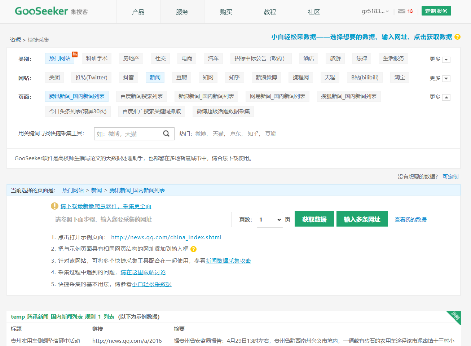Image resolution: width=471 pixels, height=346 pixels.
Task: Click the 获取数据 button
Action: click(x=314, y=219)
